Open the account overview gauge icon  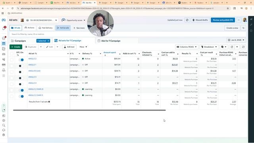(4, 38)
